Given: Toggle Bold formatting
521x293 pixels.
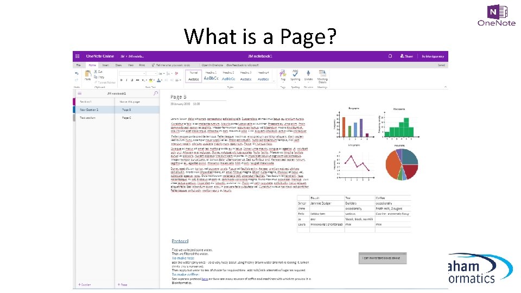Looking at the screenshot, I should click(x=121, y=80).
